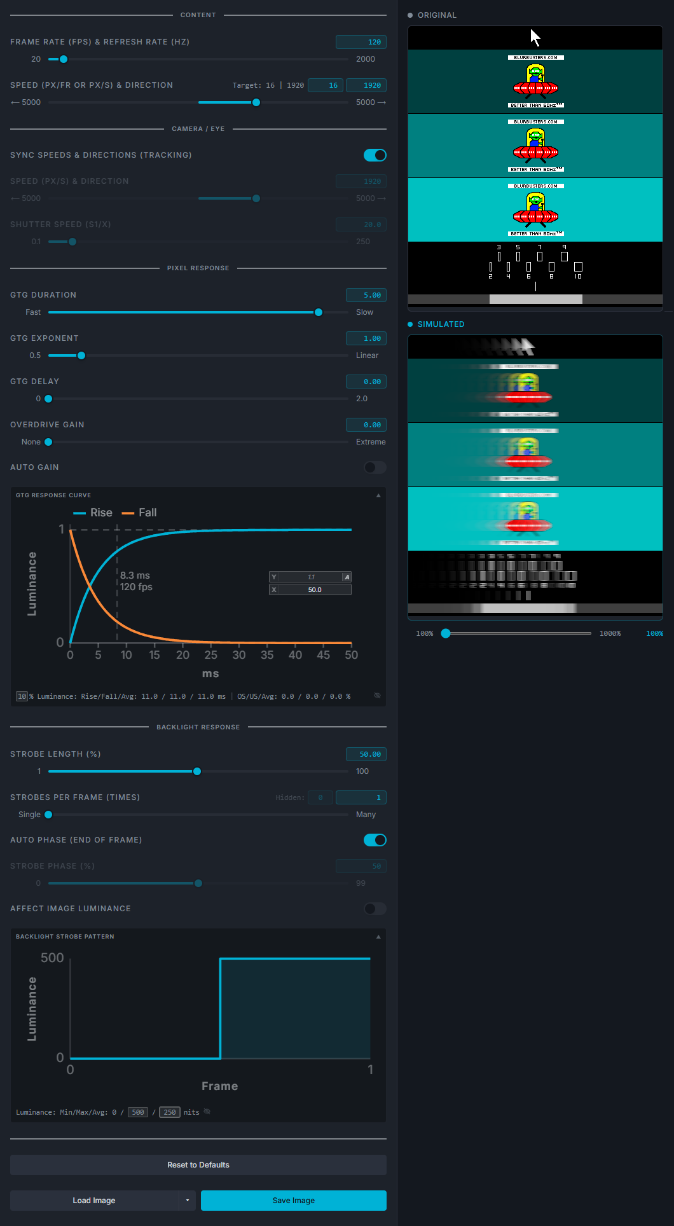Image resolution: width=674 pixels, height=1226 pixels.
Task: Click the Simulated label above preview
Action: (x=441, y=324)
